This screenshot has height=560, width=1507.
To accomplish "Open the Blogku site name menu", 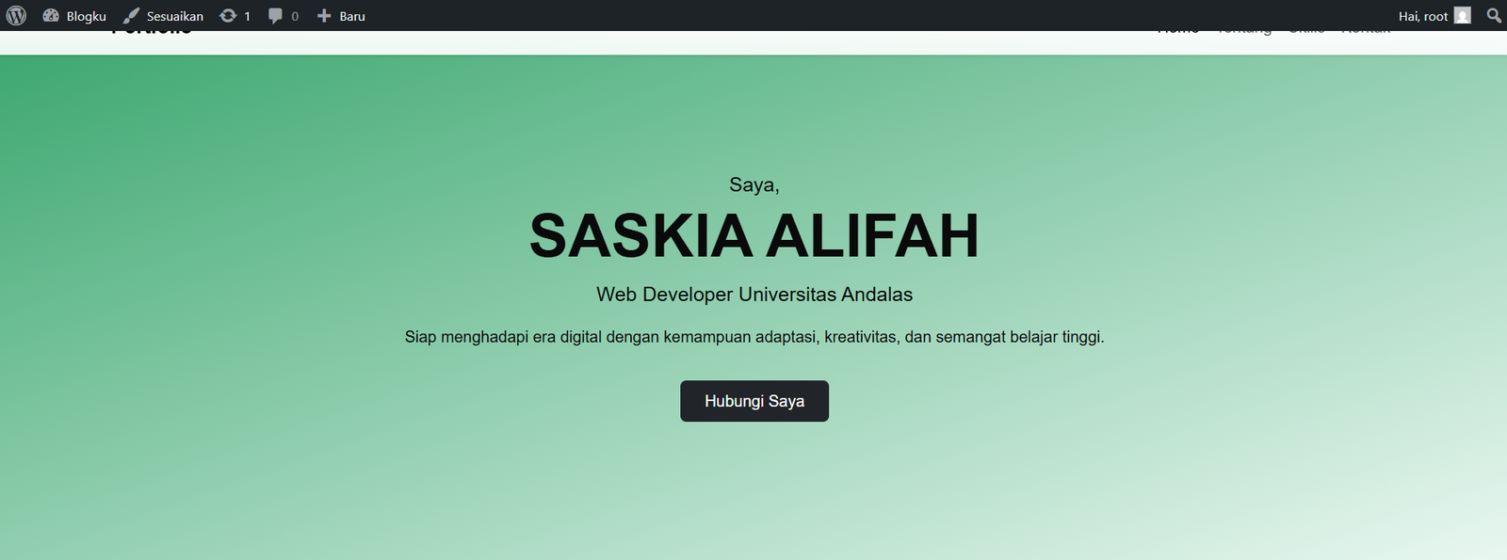I will [x=86, y=16].
